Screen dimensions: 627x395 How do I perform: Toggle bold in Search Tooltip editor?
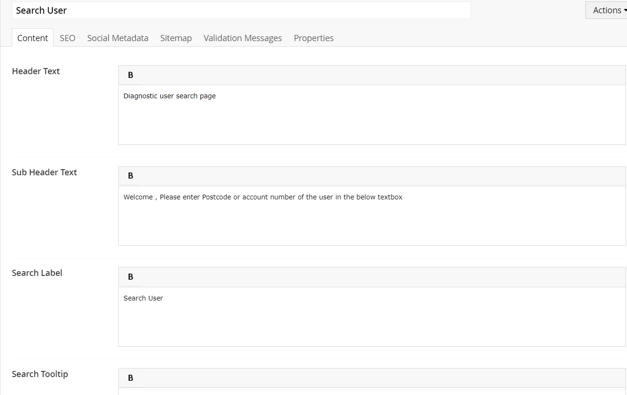coord(131,378)
